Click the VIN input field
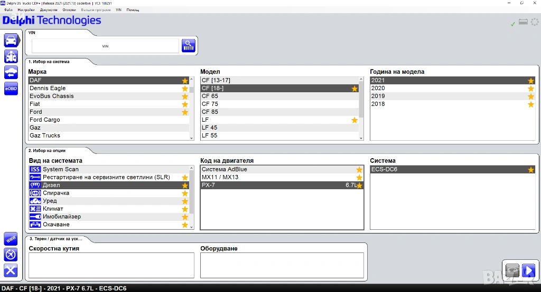541x292 pixels. (x=105, y=46)
